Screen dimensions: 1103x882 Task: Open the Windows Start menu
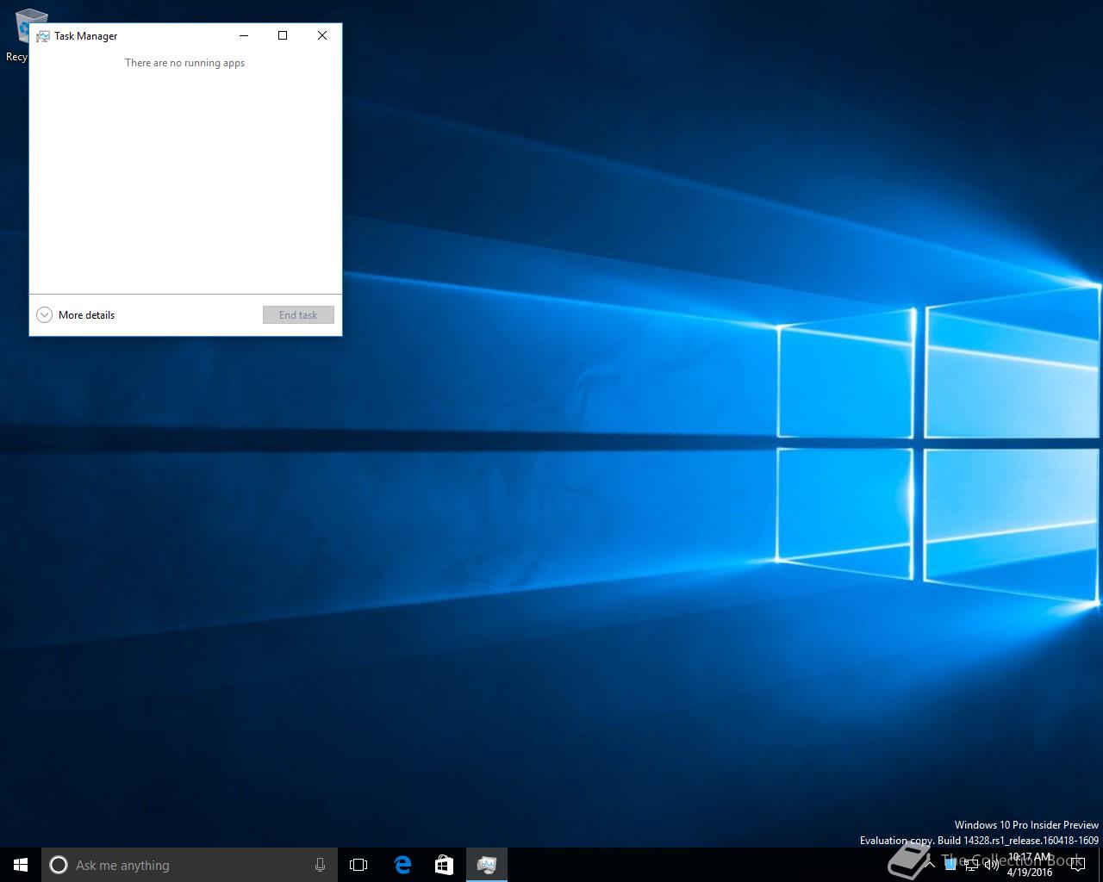pos(21,865)
